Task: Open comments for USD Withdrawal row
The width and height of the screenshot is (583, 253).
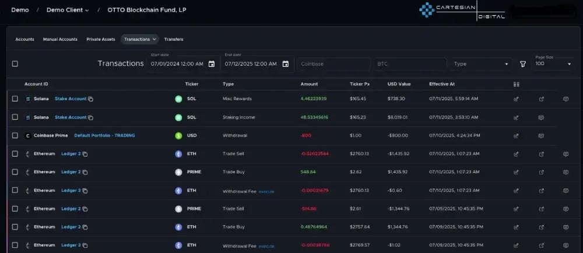Action: (x=542, y=136)
